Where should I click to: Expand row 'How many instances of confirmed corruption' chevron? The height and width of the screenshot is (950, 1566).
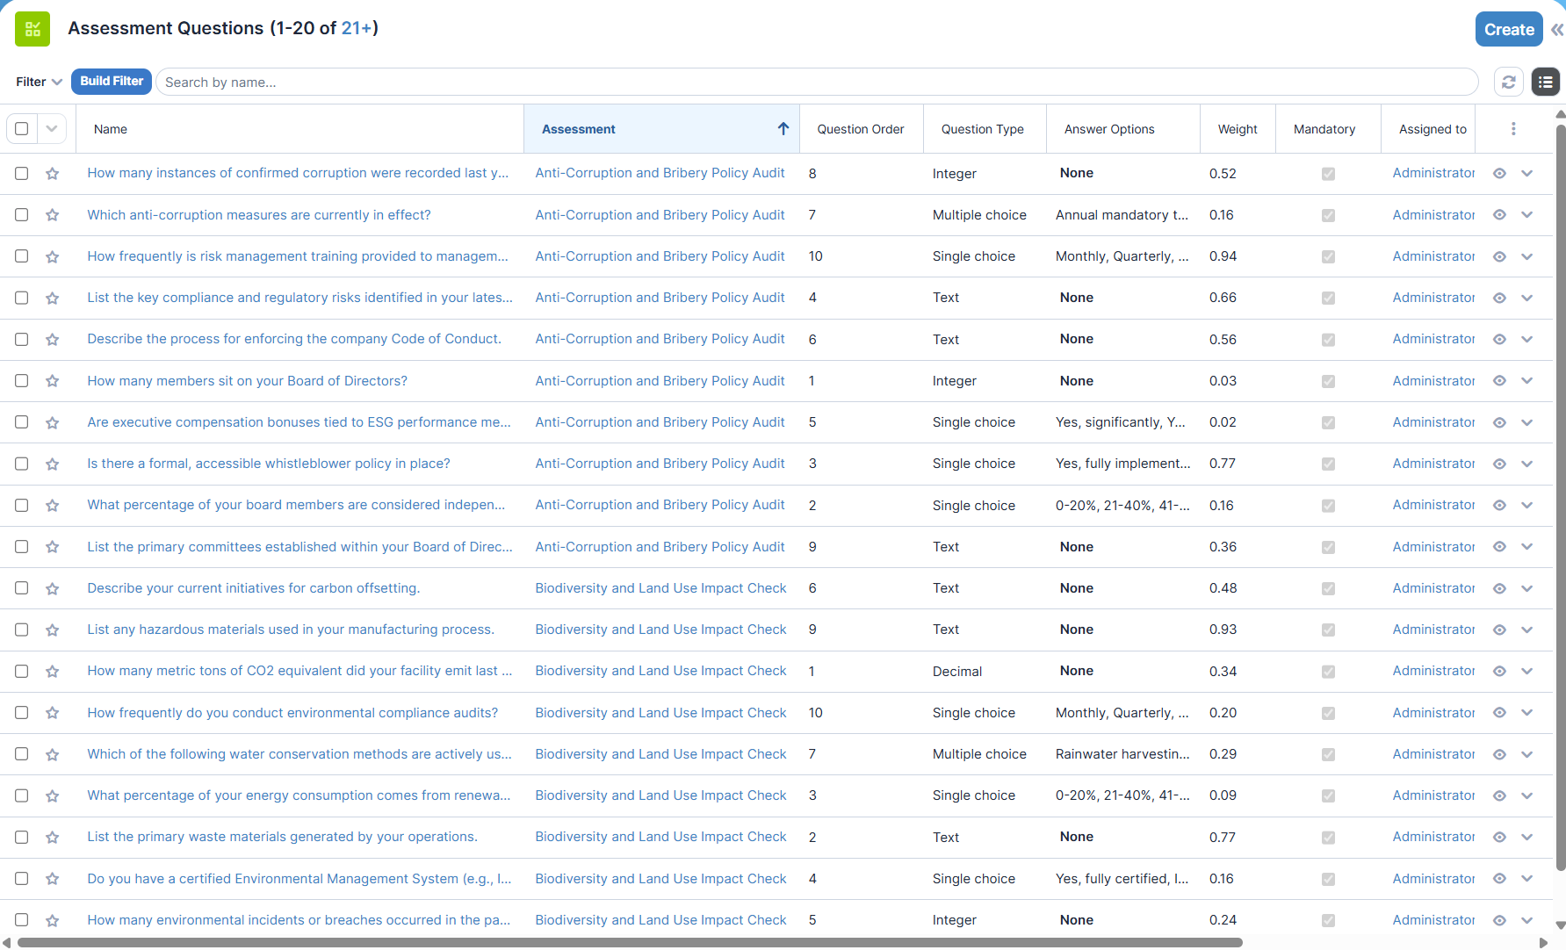click(1527, 173)
